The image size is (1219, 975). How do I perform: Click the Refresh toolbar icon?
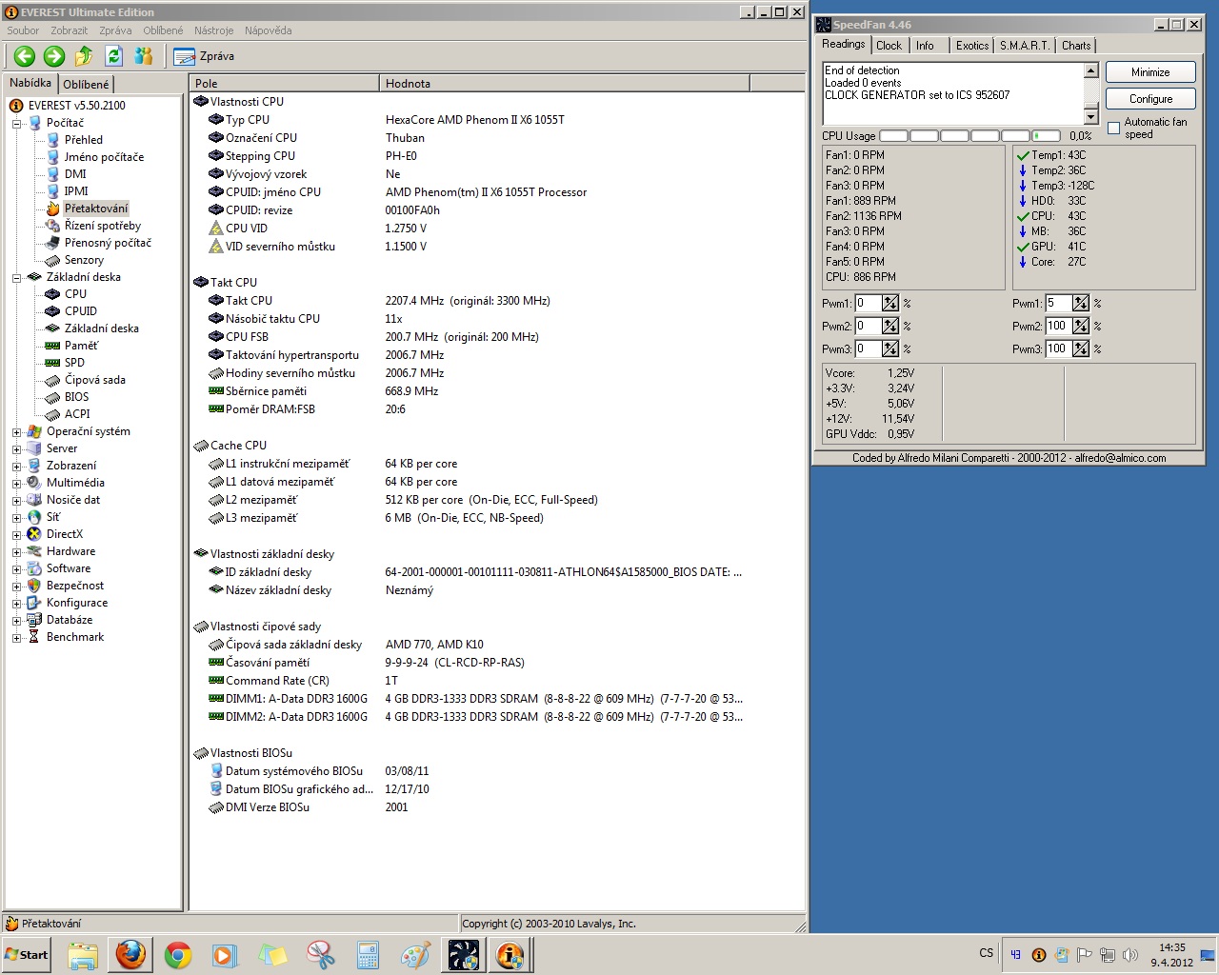(113, 56)
